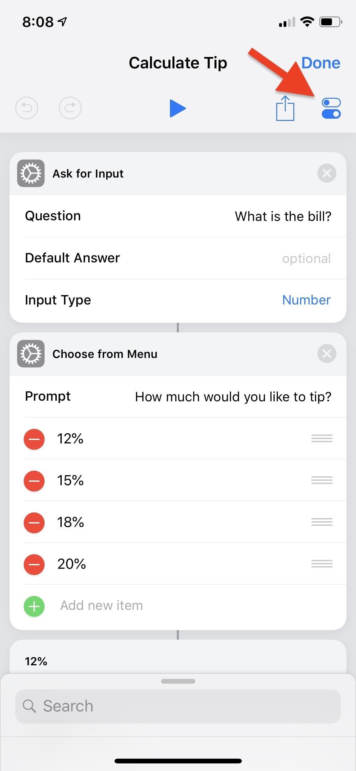Viewport: 356px width, 771px height.
Task: Edit the question text "What is the bill?"
Action: point(283,216)
